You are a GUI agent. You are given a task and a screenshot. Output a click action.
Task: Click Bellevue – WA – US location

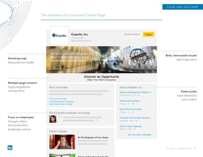pyautogui.click(x=128, y=129)
